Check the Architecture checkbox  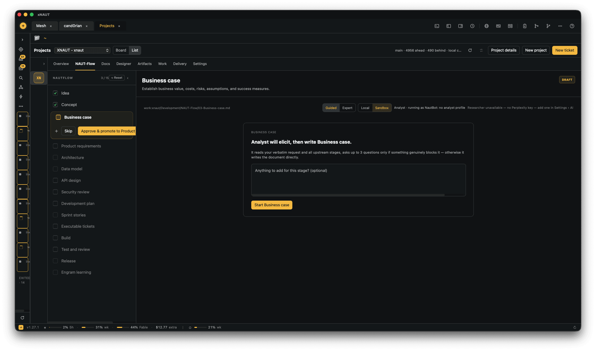(x=55, y=158)
